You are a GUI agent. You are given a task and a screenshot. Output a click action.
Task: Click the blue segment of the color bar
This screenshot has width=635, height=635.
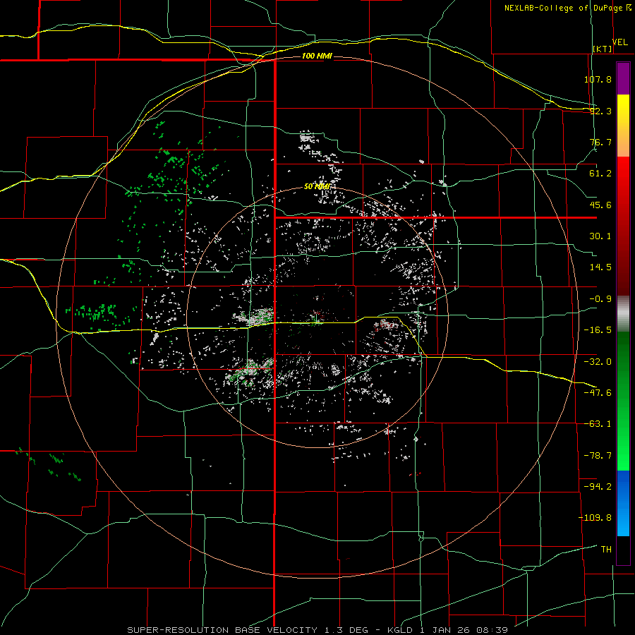pyautogui.click(x=623, y=503)
